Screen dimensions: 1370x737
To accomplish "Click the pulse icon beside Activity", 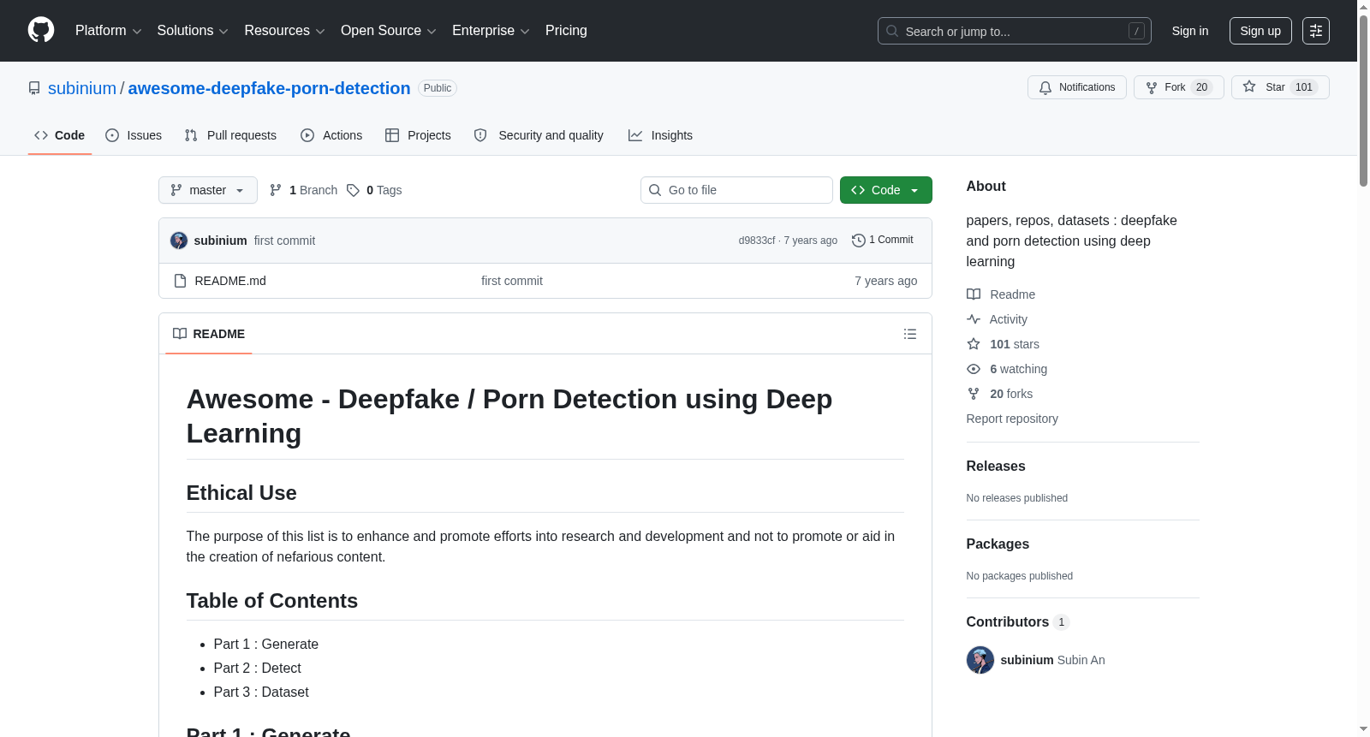I will point(974,319).
